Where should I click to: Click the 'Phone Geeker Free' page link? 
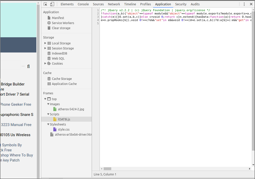click(15, 104)
